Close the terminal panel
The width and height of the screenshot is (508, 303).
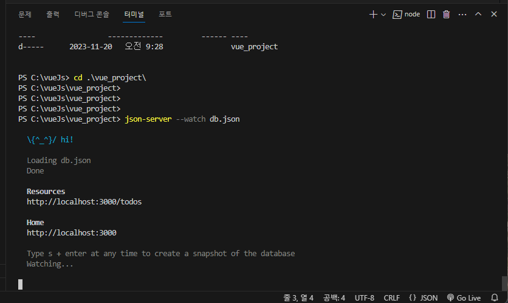coord(494,14)
